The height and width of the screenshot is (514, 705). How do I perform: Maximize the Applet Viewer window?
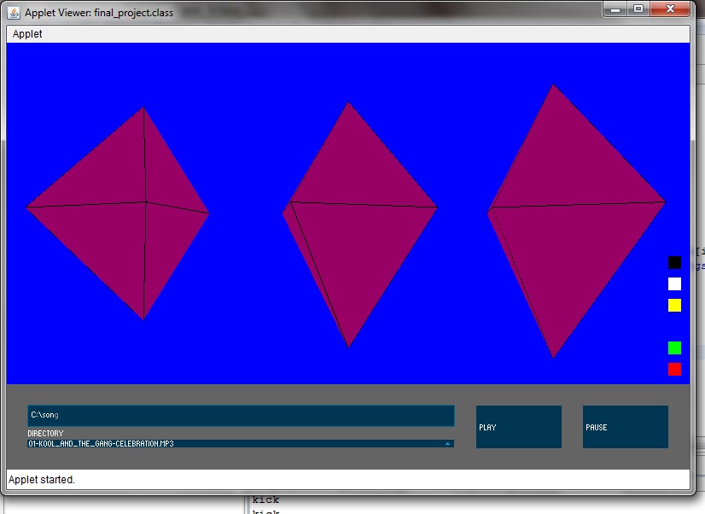point(638,9)
